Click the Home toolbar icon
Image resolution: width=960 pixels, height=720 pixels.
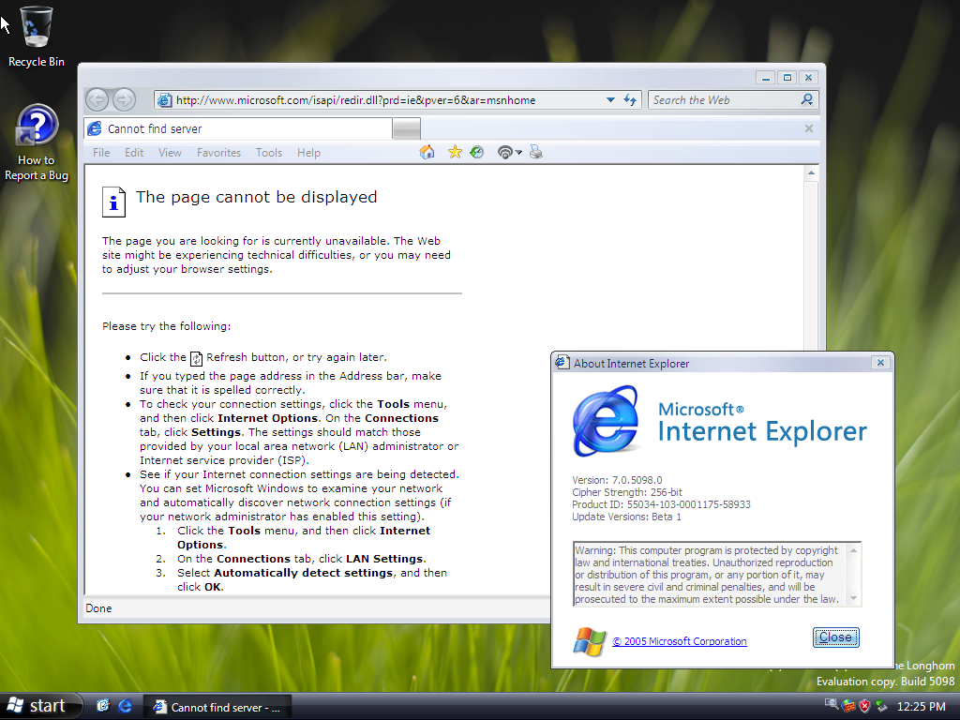(x=427, y=152)
